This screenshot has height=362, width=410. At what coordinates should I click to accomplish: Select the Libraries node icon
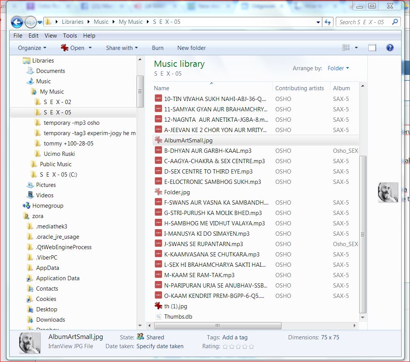pyautogui.click(x=27, y=61)
